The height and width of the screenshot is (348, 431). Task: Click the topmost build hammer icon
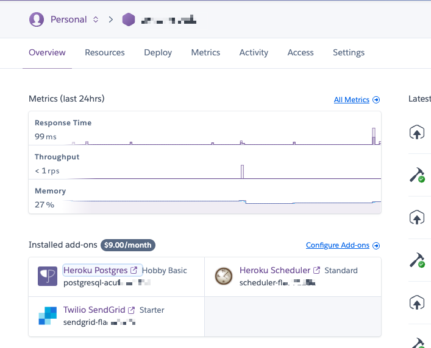[417, 175]
